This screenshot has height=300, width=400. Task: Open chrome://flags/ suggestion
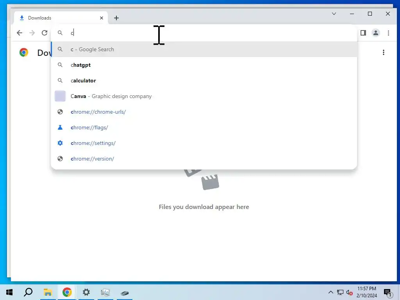204,127
